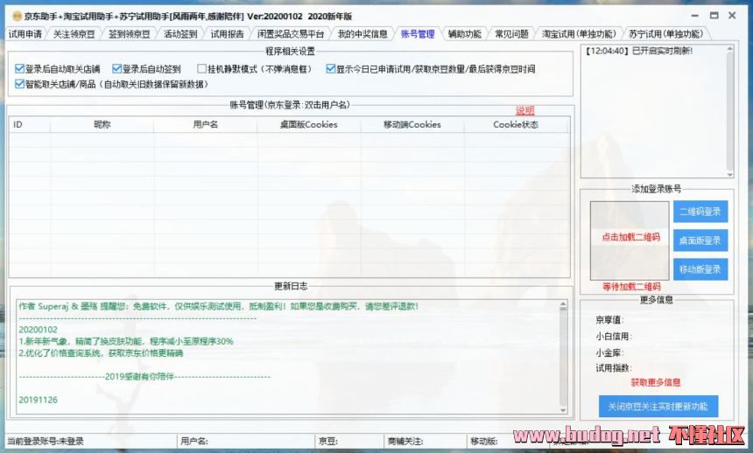
Task: Click 当前登录账号:未登录 status text
Action: pyautogui.click(x=46, y=441)
